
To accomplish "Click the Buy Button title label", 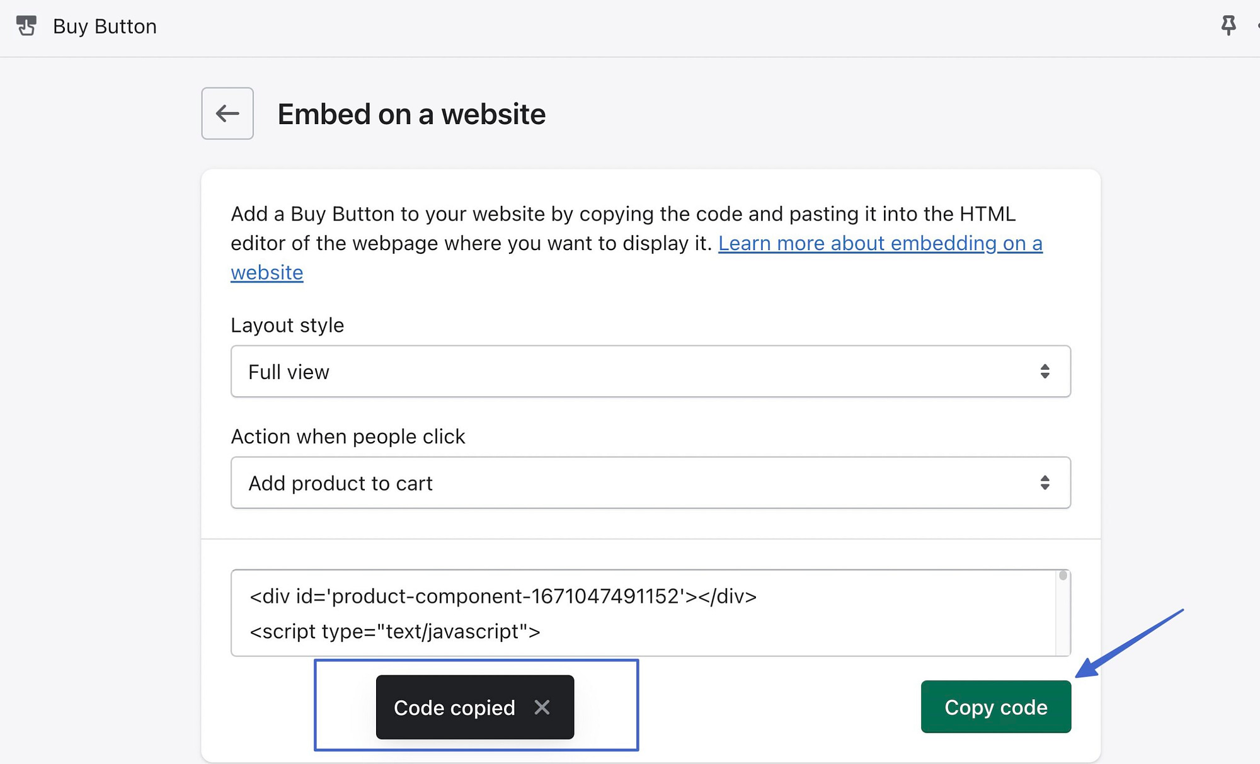I will pos(105,26).
